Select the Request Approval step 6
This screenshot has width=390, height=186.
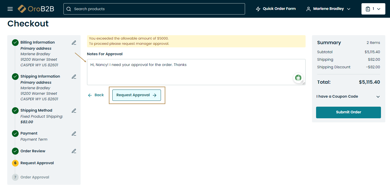(x=37, y=163)
